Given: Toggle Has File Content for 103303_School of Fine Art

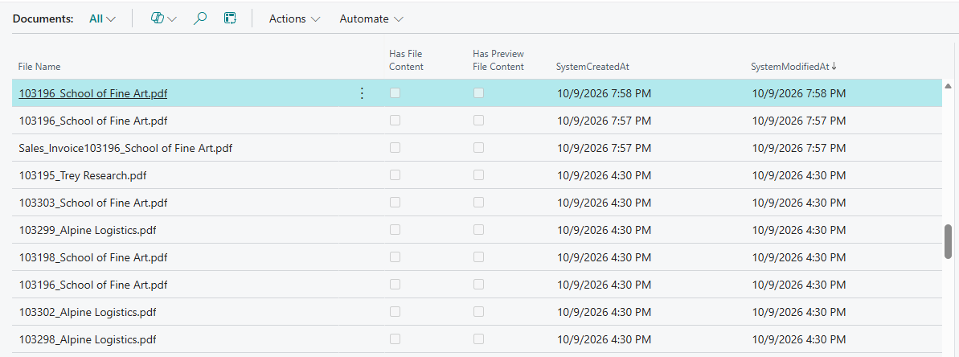Looking at the screenshot, I should point(395,203).
